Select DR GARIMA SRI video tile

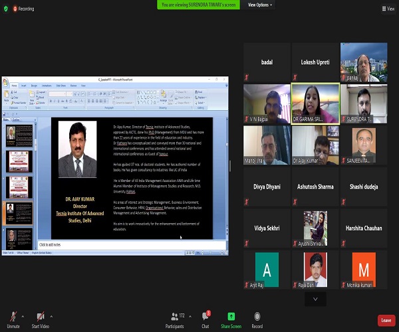(x=315, y=104)
